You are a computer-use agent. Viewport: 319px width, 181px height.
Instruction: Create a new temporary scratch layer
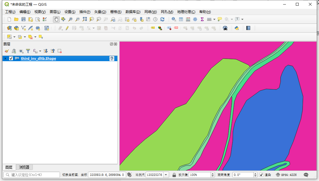tap(38, 28)
